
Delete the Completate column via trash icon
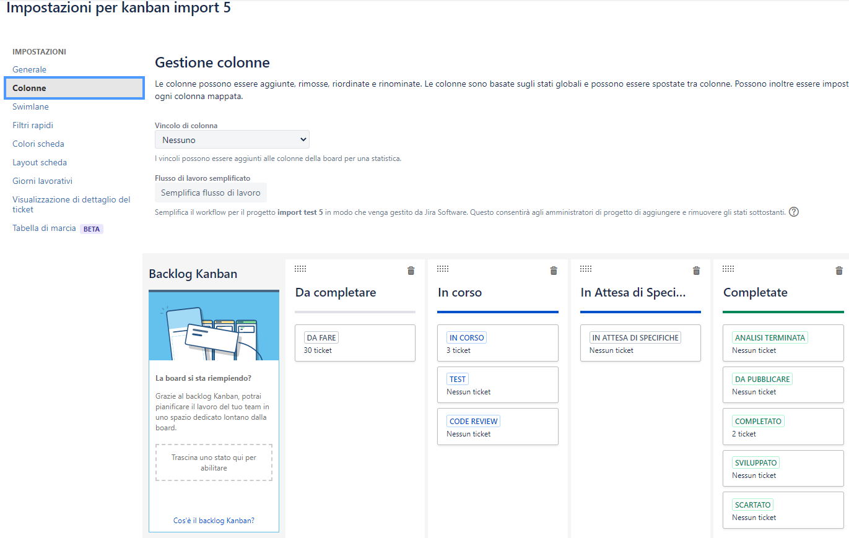pos(839,271)
